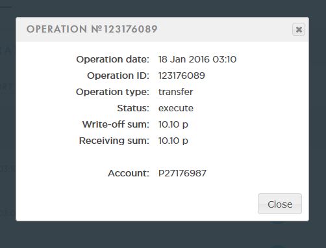Click the Close button
326x248 pixels.
pos(280,204)
